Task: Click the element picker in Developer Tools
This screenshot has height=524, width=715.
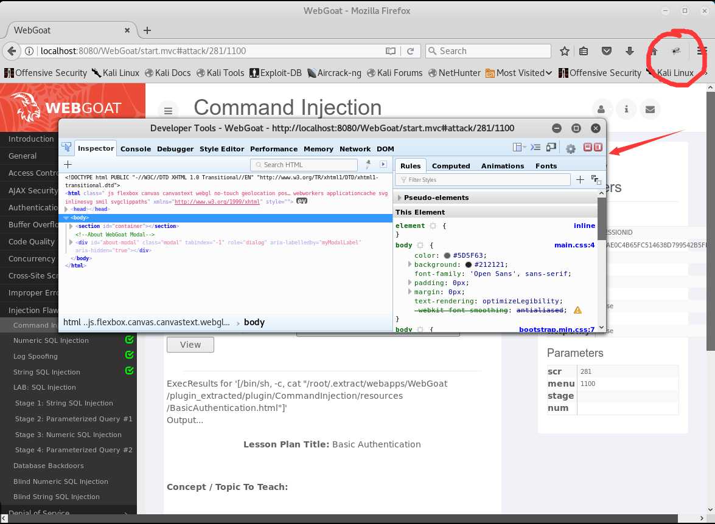Action: pyautogui.click(x=66, y=148)
